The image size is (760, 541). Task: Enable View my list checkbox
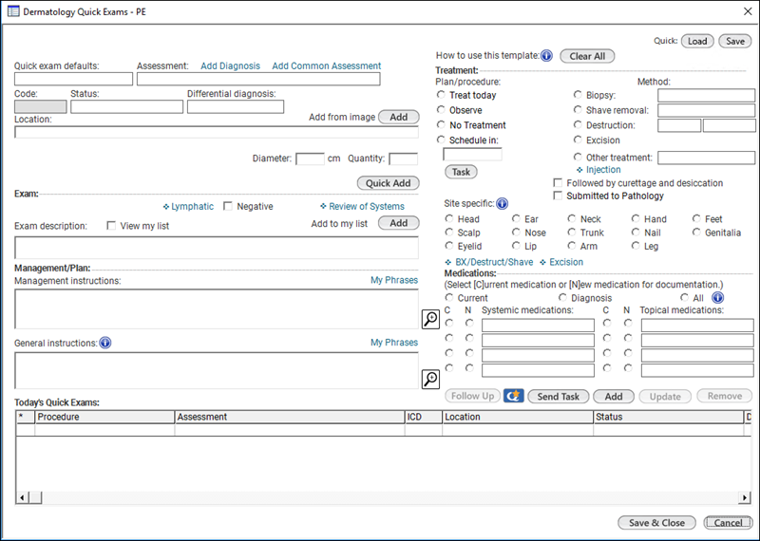click(111, 226)
